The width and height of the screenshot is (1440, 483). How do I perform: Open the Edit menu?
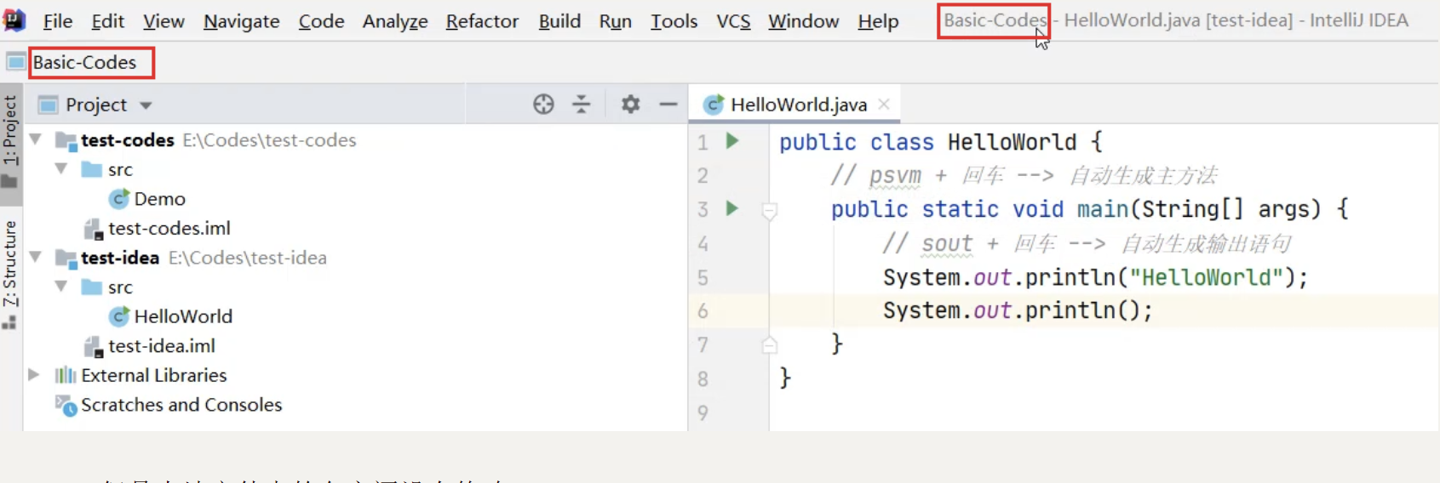[x=107, y=20]
